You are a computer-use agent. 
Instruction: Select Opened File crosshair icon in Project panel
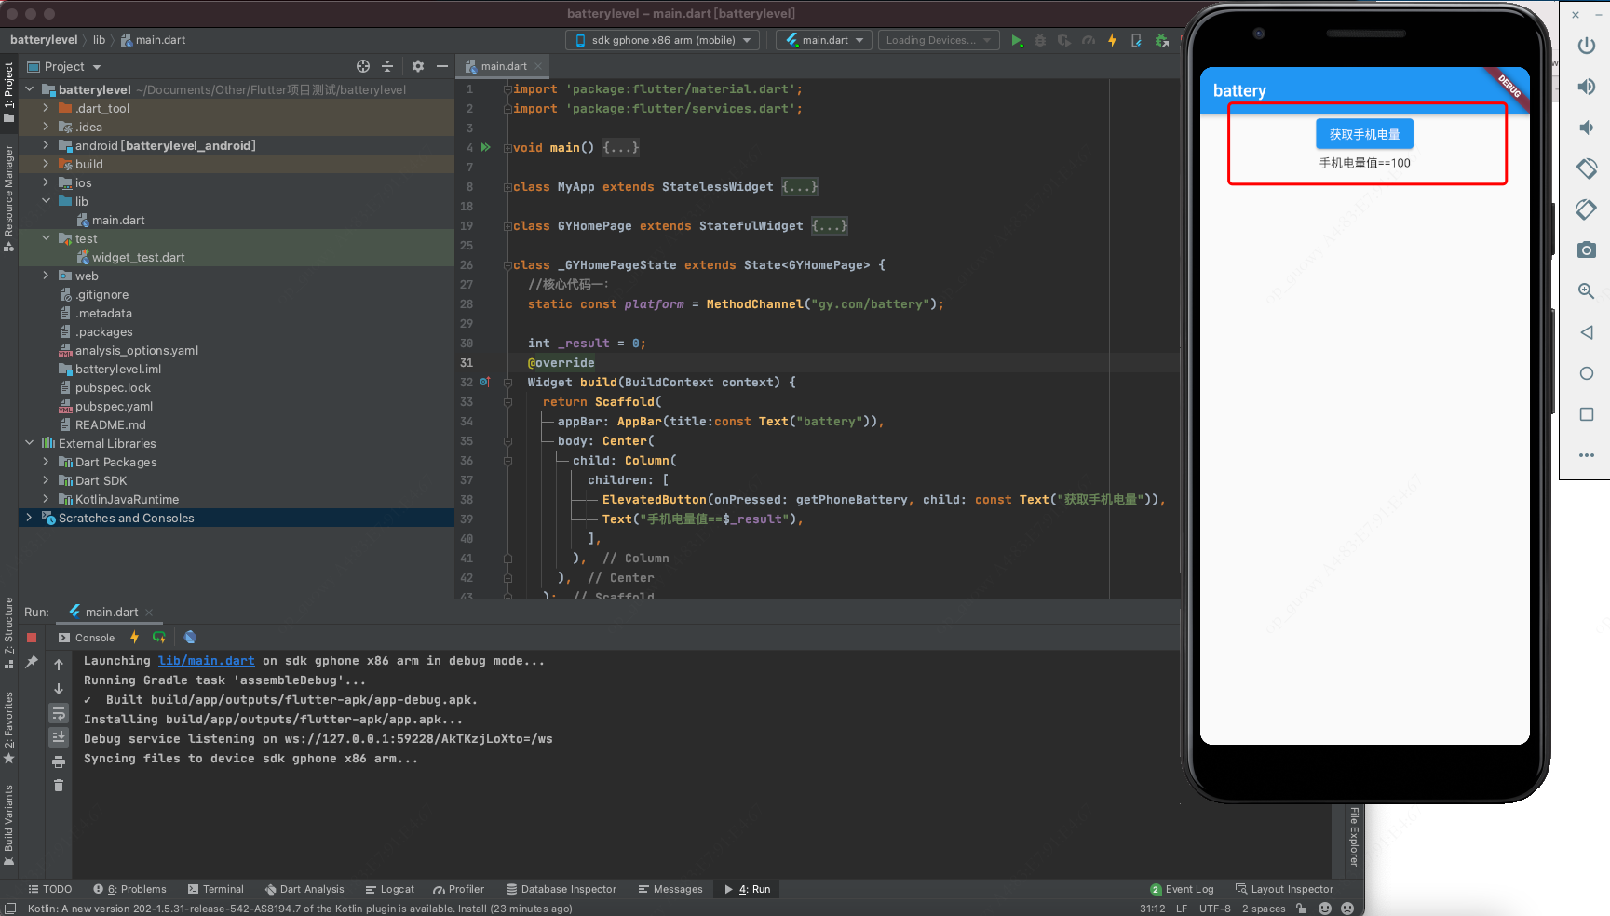[x=362, y=66]
